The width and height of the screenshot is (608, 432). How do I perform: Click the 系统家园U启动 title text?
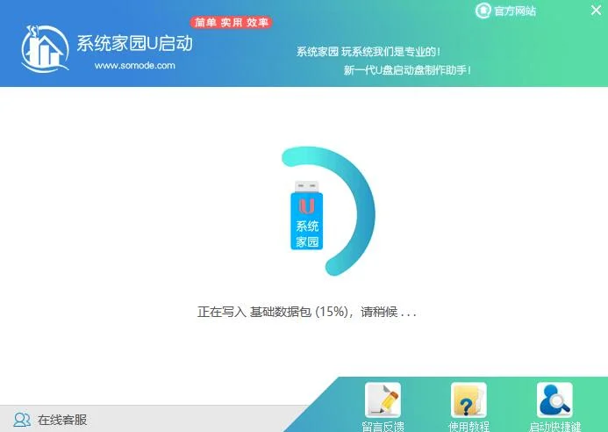pos(134,44)
